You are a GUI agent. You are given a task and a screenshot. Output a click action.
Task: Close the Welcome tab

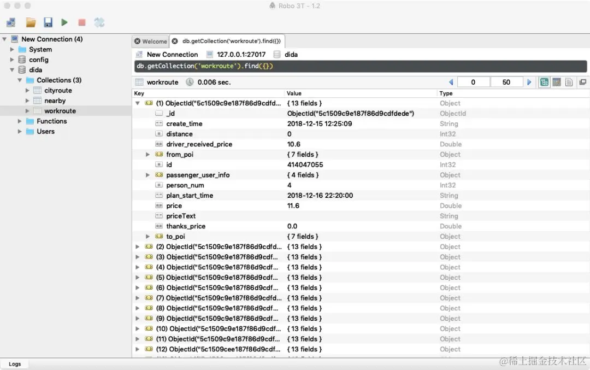(137, 42)
